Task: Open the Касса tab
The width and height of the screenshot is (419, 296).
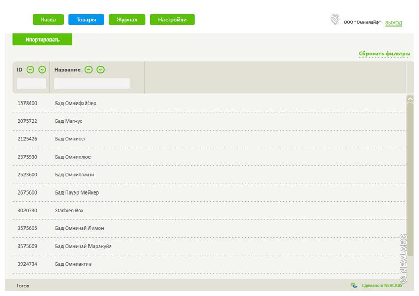Action: pos(48,20)
